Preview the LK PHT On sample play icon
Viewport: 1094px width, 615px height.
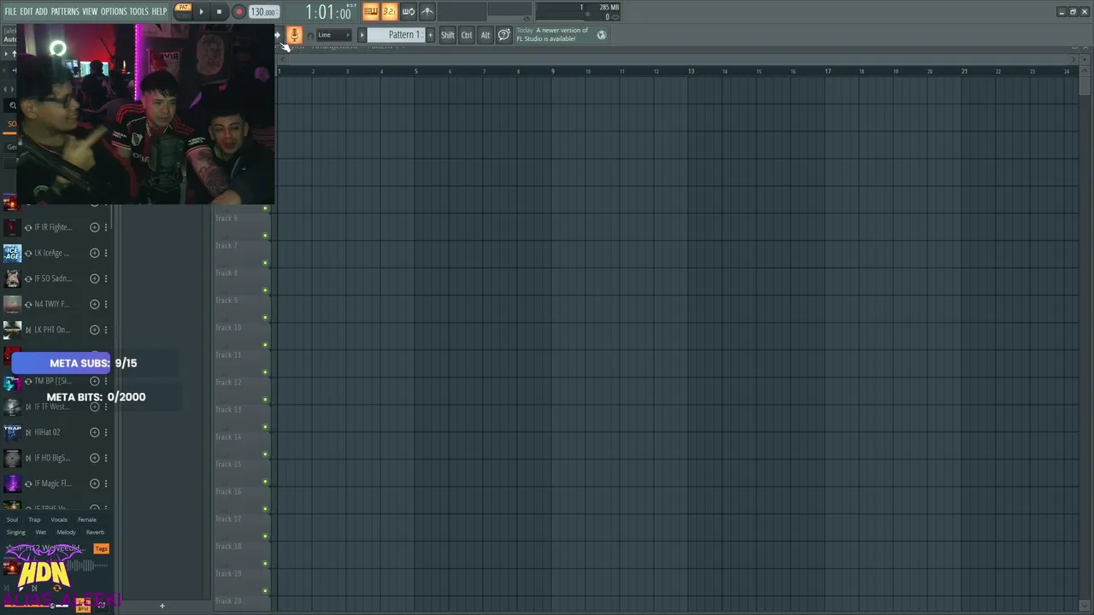pyautogui.click(x=28, y=330)
